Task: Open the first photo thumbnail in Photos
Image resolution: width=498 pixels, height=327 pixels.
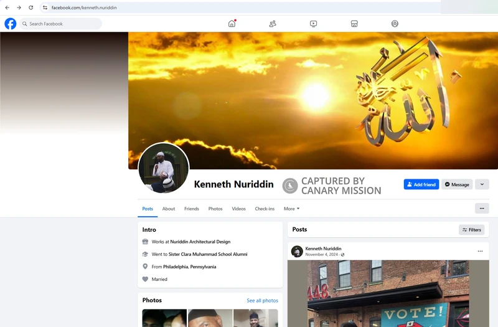Action: (x=164, y=318)
